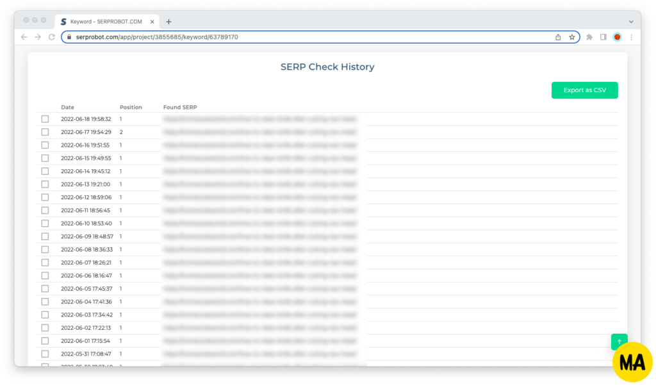Click the date text 2022-06-17 19:54:29
656x385 pixels.
(x=86, y=132)
